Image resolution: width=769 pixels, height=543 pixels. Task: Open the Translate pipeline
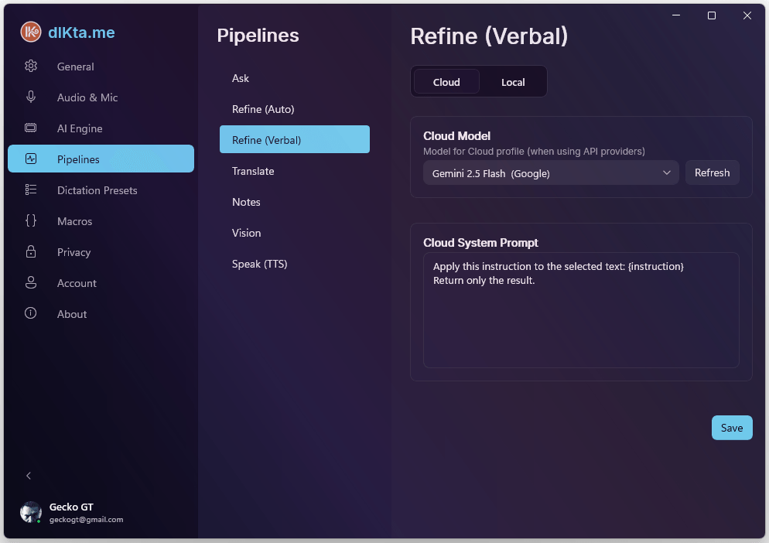(253, 171)
